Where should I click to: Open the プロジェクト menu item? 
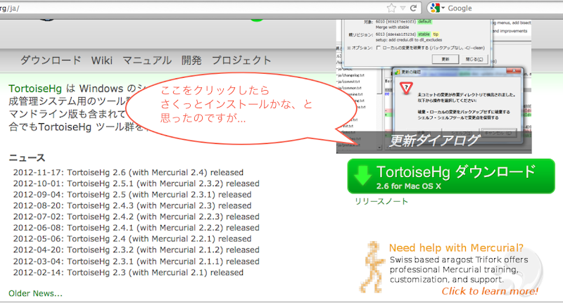click(241, 60)
